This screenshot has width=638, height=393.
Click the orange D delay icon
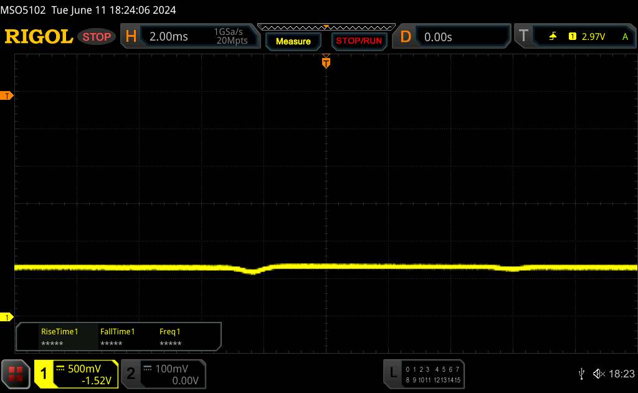(x=406, y=37)
